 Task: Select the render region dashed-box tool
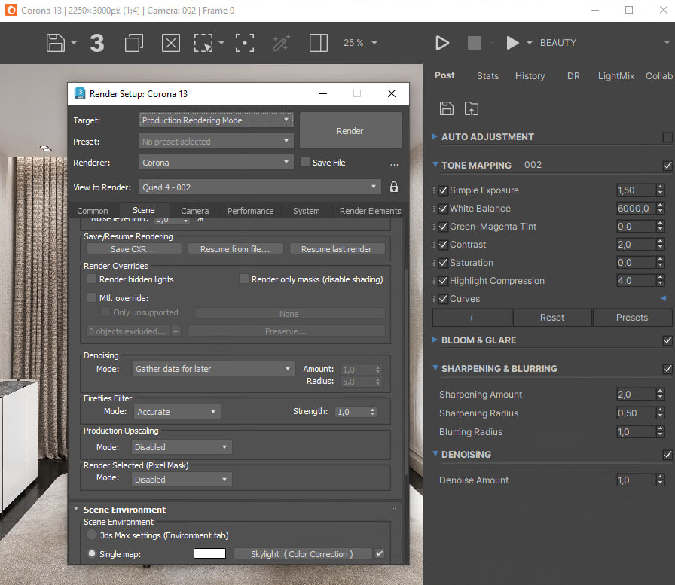click(203, 43)
